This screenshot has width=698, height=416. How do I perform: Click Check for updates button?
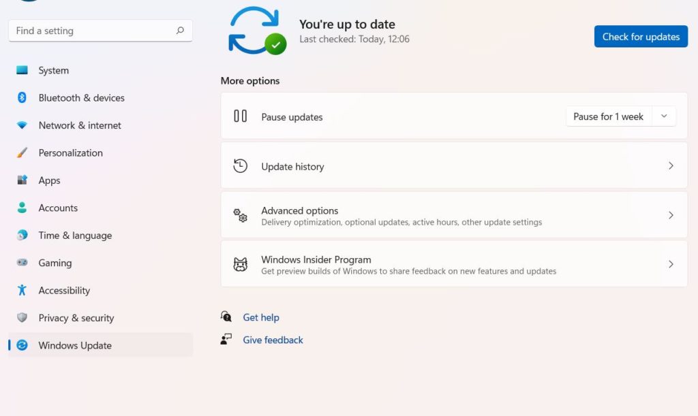[x=641, y=37]
